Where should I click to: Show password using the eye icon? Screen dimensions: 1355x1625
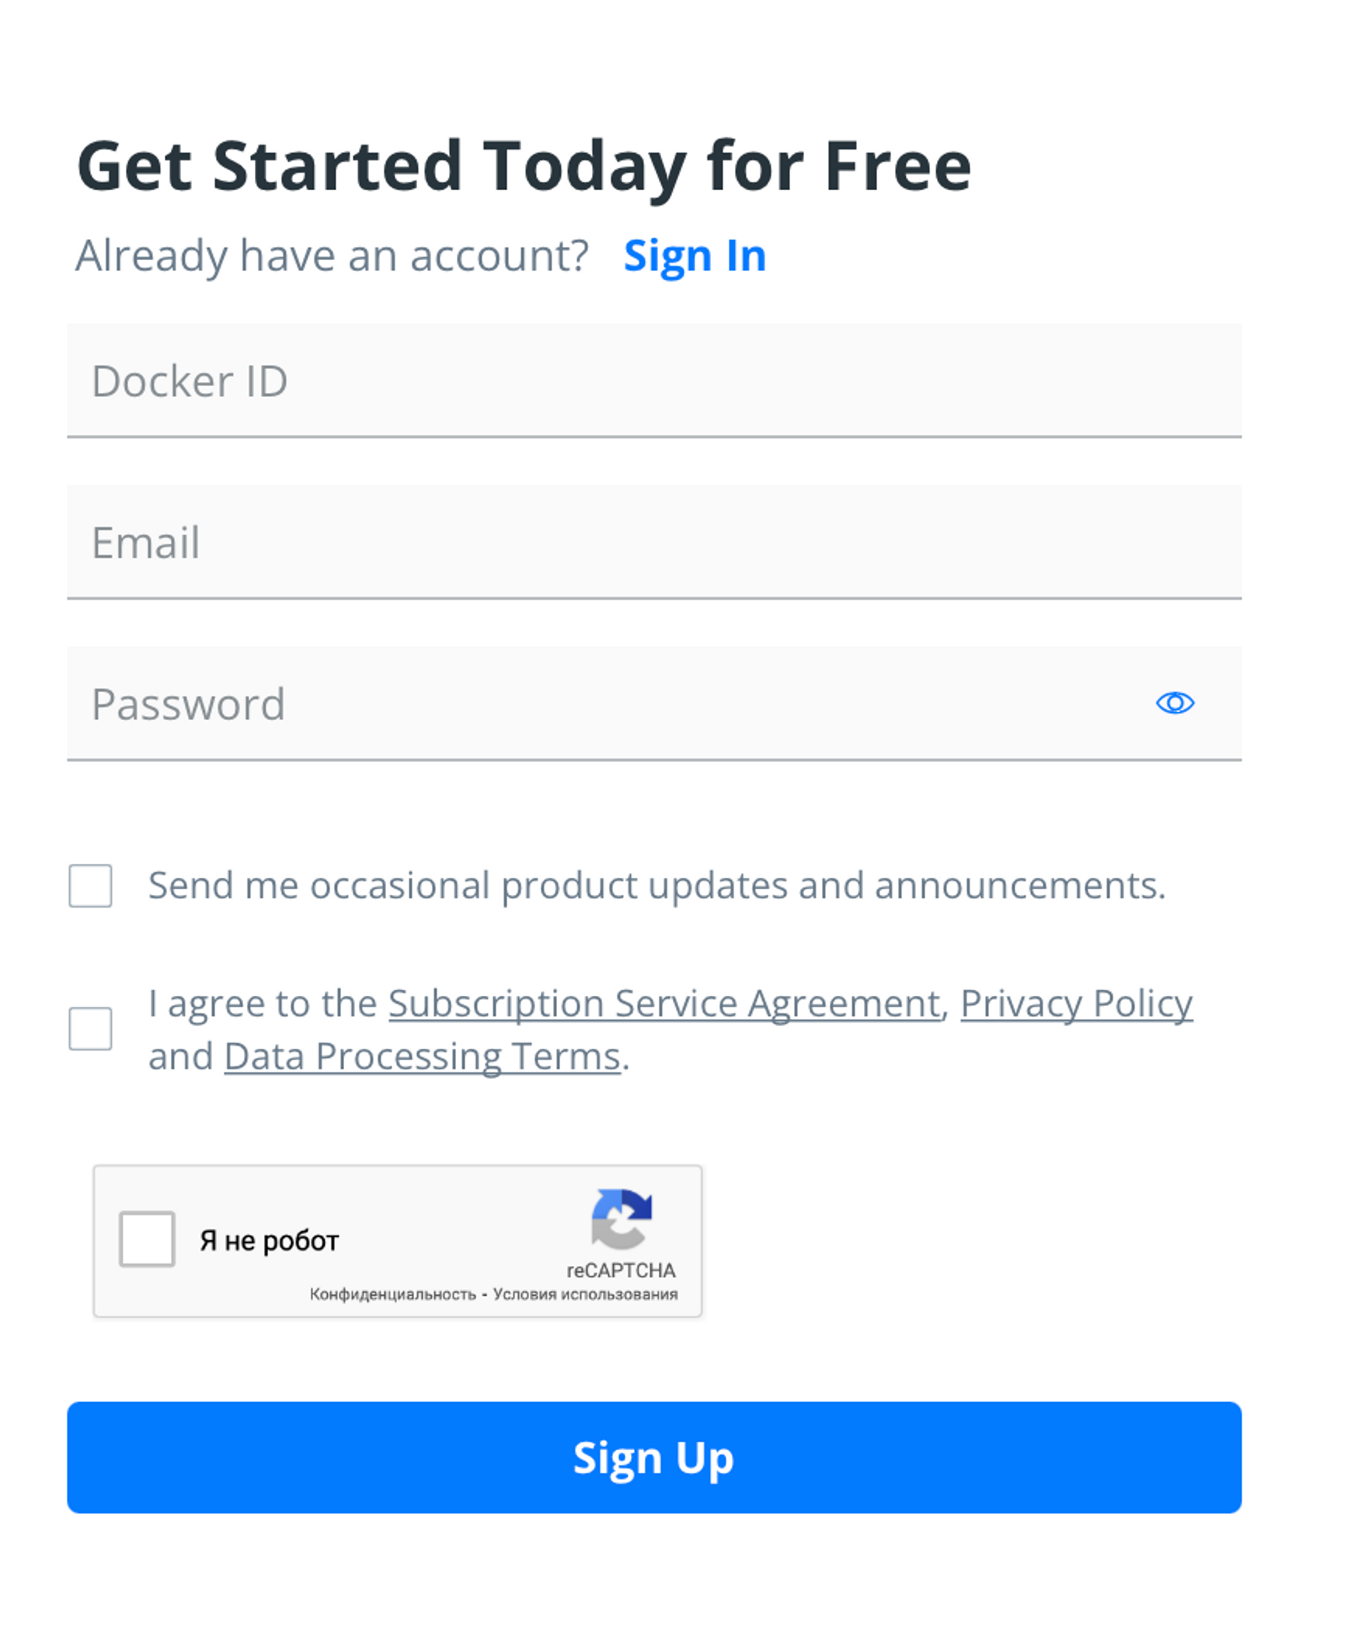click(1174, 702)
